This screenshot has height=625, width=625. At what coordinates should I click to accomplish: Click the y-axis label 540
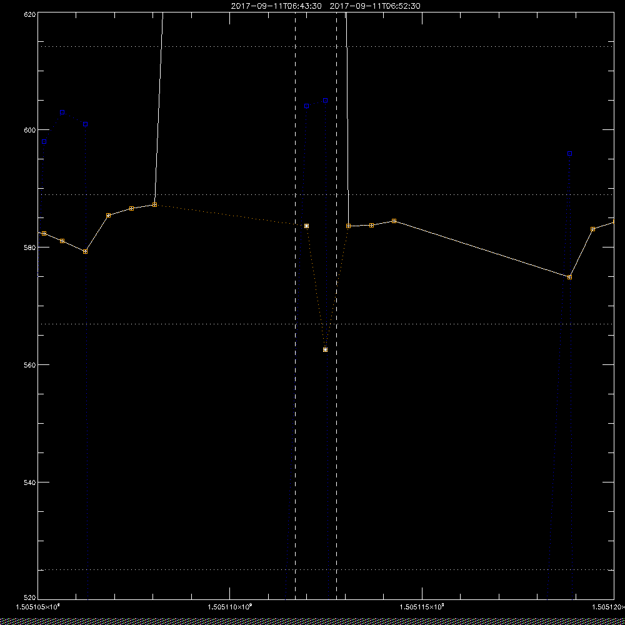pos(30,482)
